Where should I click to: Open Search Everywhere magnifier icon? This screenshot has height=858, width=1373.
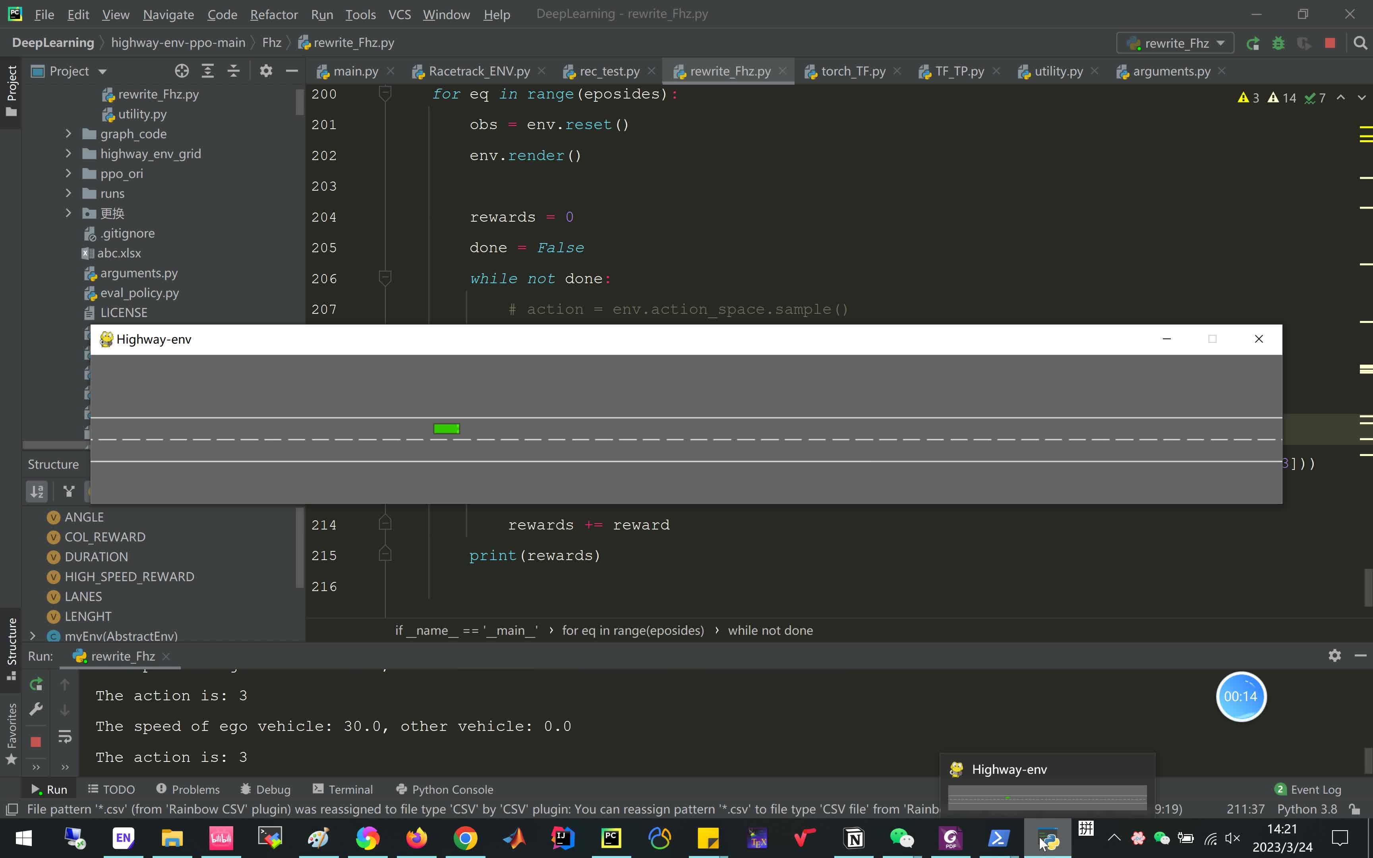coord(1360,43)
